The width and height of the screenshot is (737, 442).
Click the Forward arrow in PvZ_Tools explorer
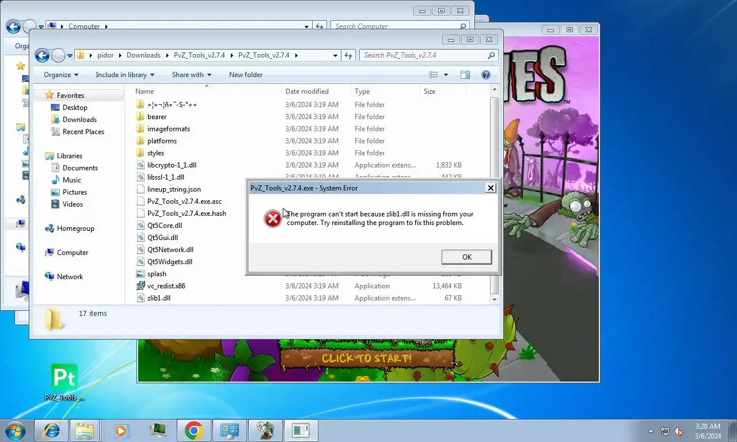(x=58, y=55)
